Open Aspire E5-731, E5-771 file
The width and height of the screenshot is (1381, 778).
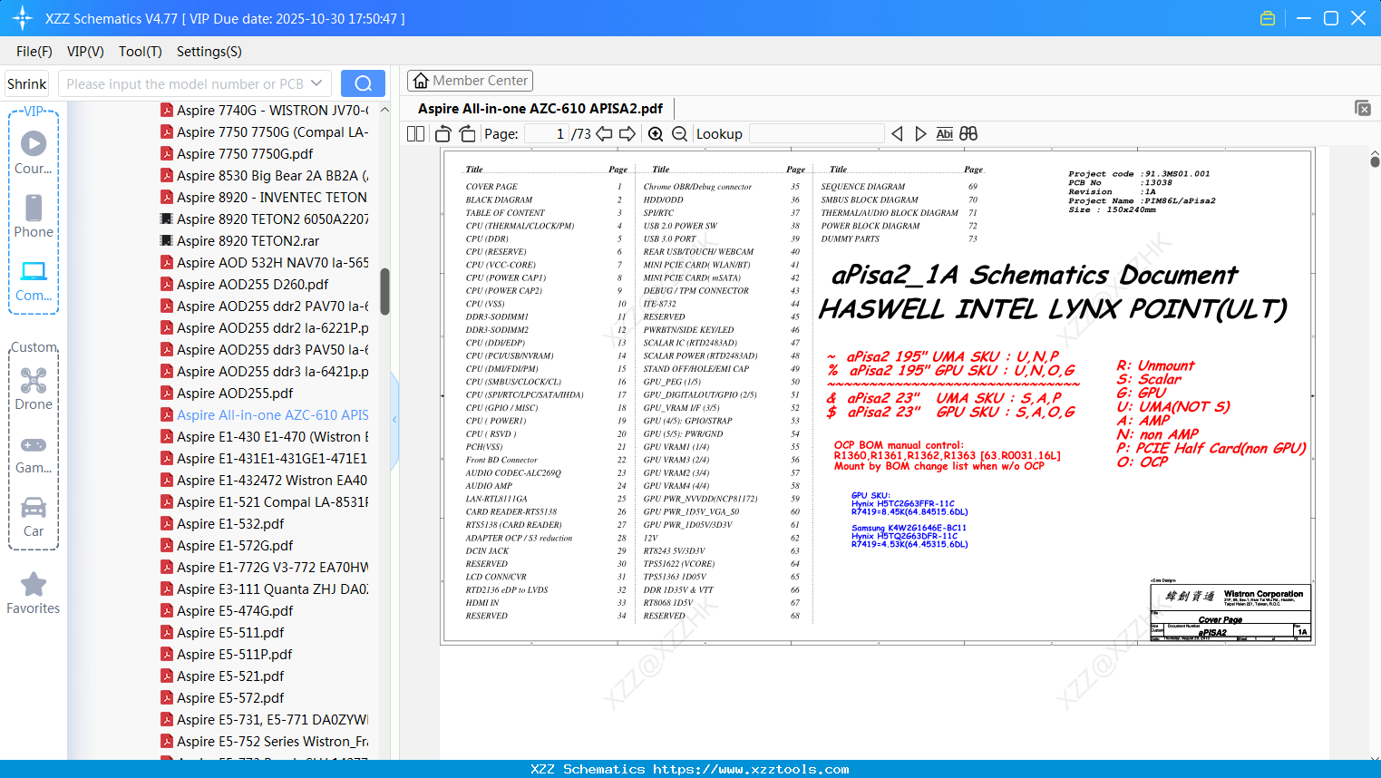pos(265,719)
